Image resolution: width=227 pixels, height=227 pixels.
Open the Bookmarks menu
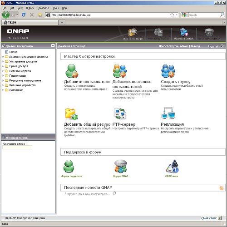[x=43, y=8]
